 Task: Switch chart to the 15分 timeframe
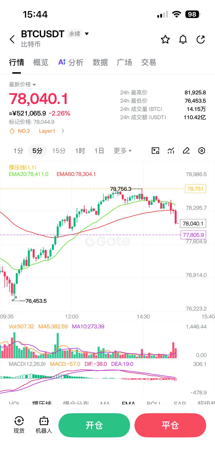pos(59,151)
